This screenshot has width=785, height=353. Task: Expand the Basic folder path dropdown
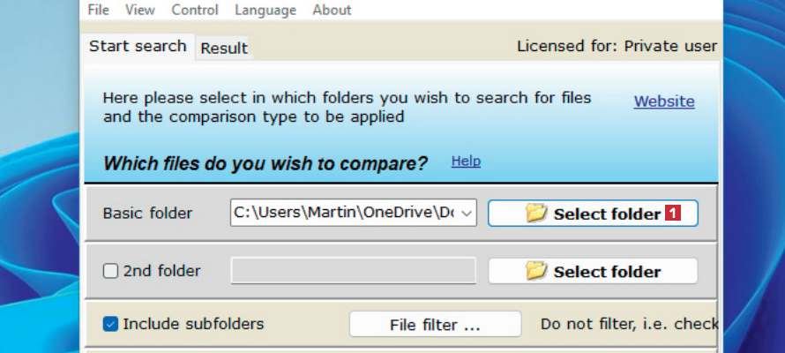tap(467, 214)
